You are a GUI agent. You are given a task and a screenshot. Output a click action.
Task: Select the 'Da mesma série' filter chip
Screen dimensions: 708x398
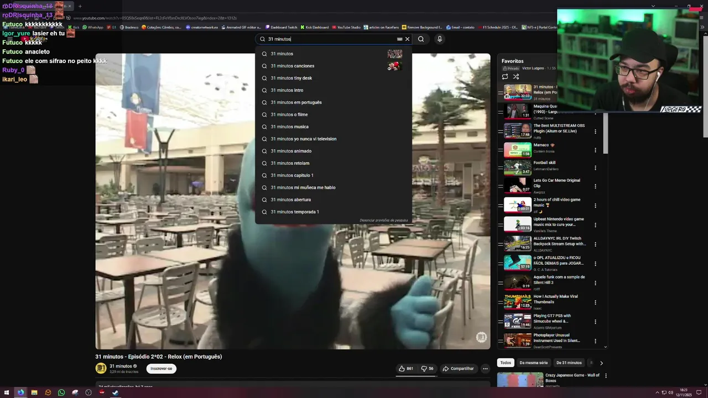tap(533, 363)
